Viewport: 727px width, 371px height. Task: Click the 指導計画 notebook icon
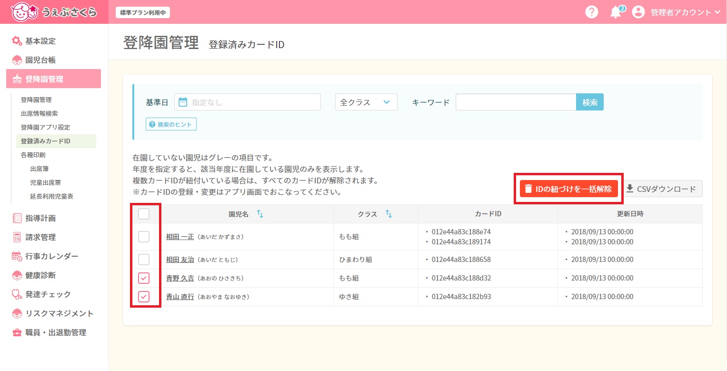coord(17,218)
